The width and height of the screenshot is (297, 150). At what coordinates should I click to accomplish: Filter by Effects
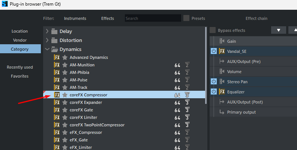coord(108,18)
